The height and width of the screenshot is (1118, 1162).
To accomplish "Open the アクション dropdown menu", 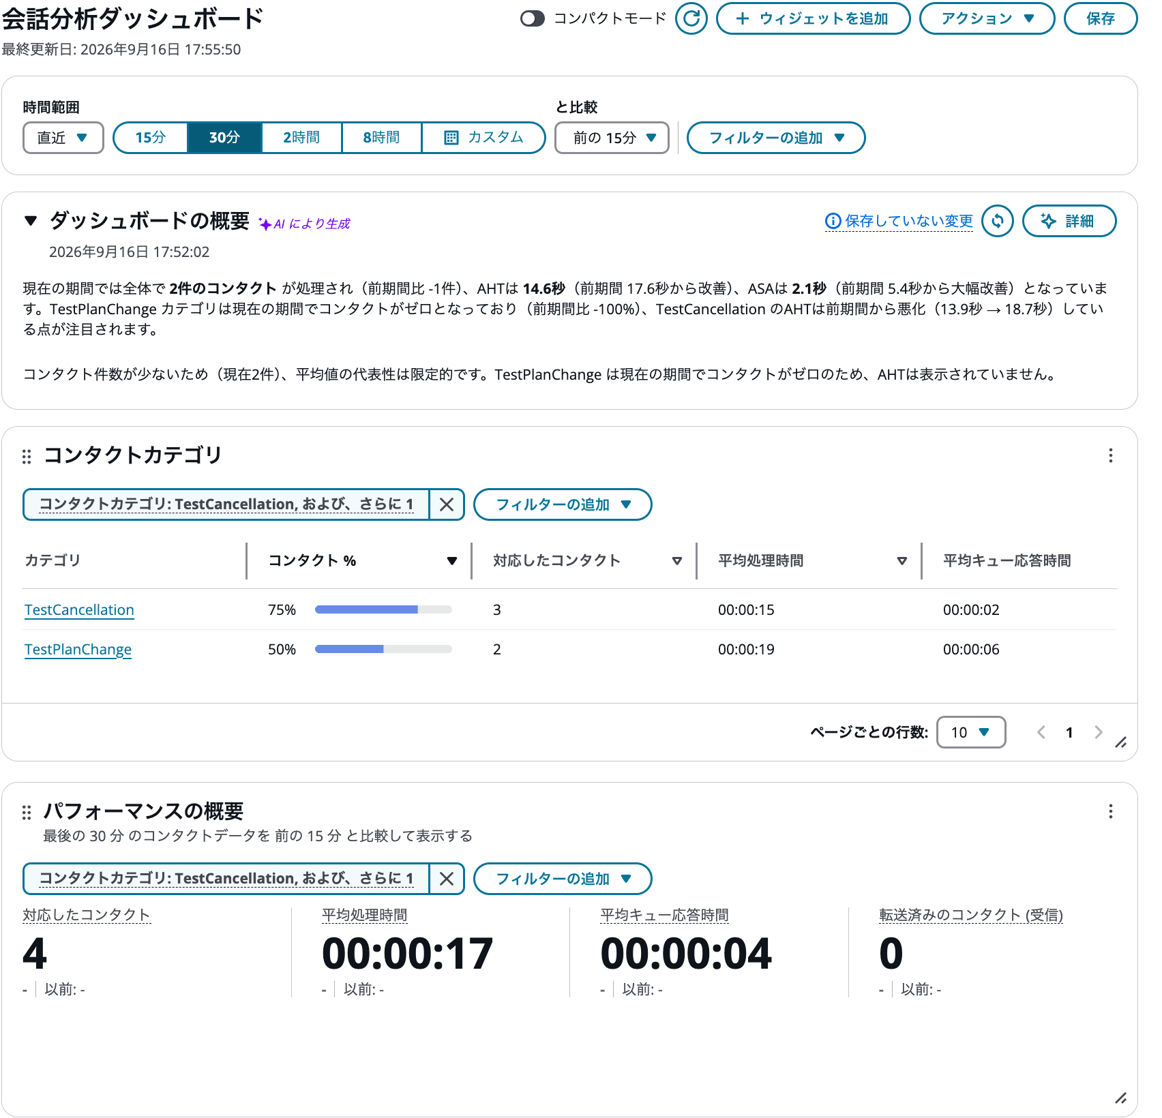I will pos(987,18).
